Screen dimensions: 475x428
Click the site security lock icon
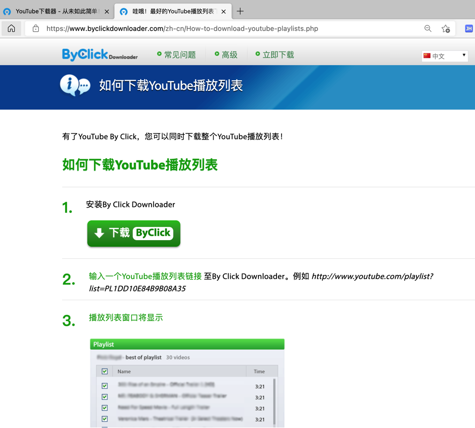36,28
